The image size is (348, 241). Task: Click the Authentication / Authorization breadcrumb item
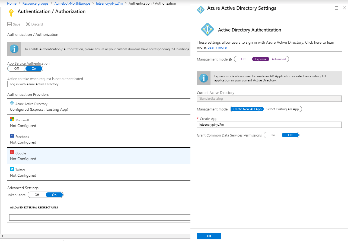coord(152,4)
